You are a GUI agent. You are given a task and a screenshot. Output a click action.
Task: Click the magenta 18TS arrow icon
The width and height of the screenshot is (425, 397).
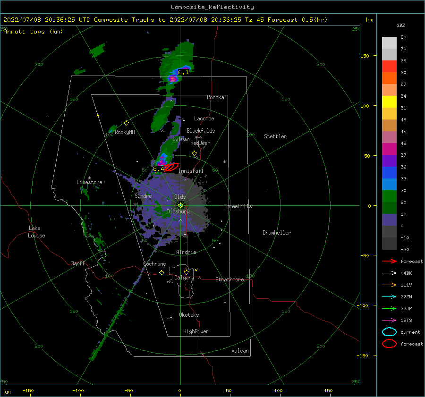[389, 321]
